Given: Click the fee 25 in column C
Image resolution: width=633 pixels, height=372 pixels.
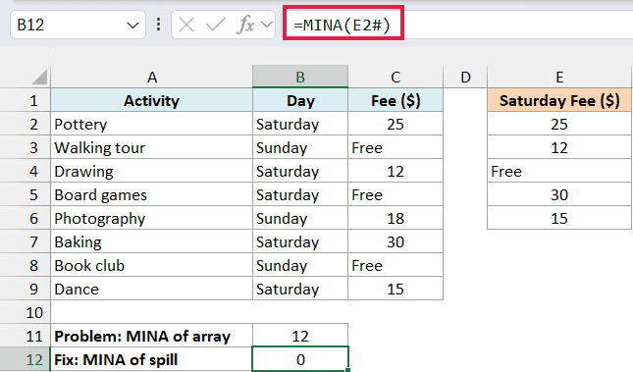Looking at the screenshot, I should click(x=396, y=124).
